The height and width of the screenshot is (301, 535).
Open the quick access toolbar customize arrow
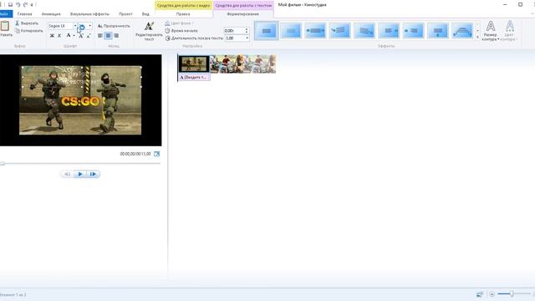pyautogui.click(x=32, y=5)
